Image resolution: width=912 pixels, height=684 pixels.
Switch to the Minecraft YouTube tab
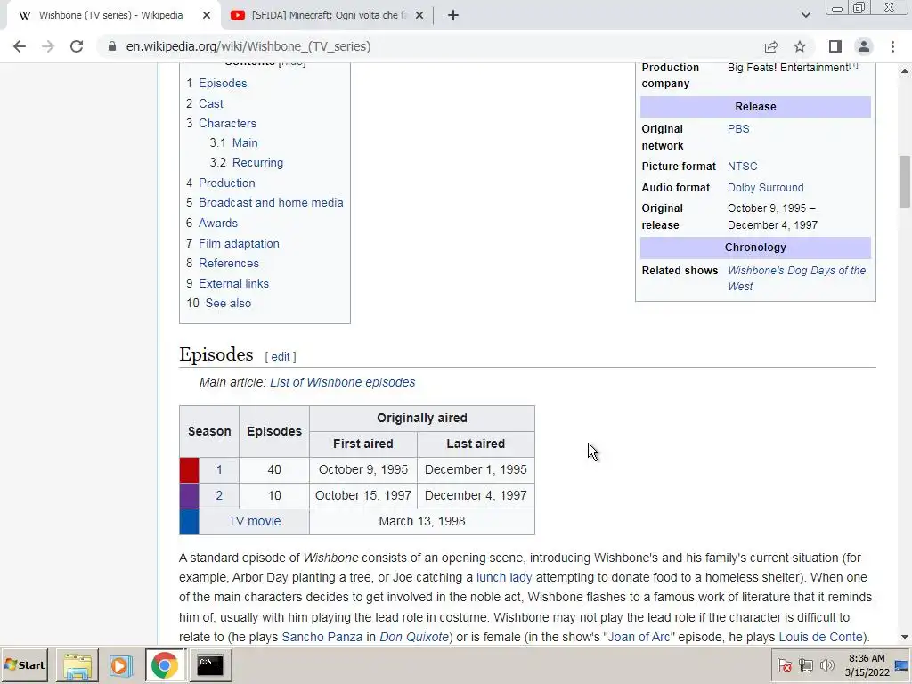(328, 16)
